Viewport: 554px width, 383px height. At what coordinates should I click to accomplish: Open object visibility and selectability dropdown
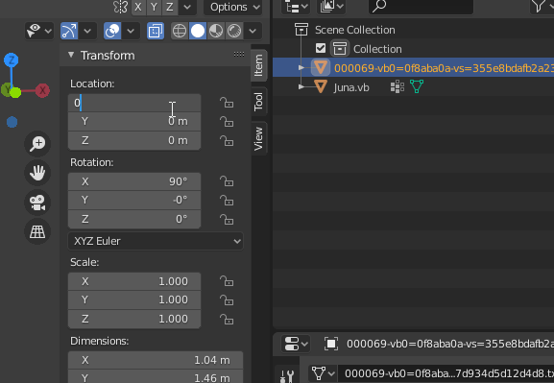tap(38, 31)
